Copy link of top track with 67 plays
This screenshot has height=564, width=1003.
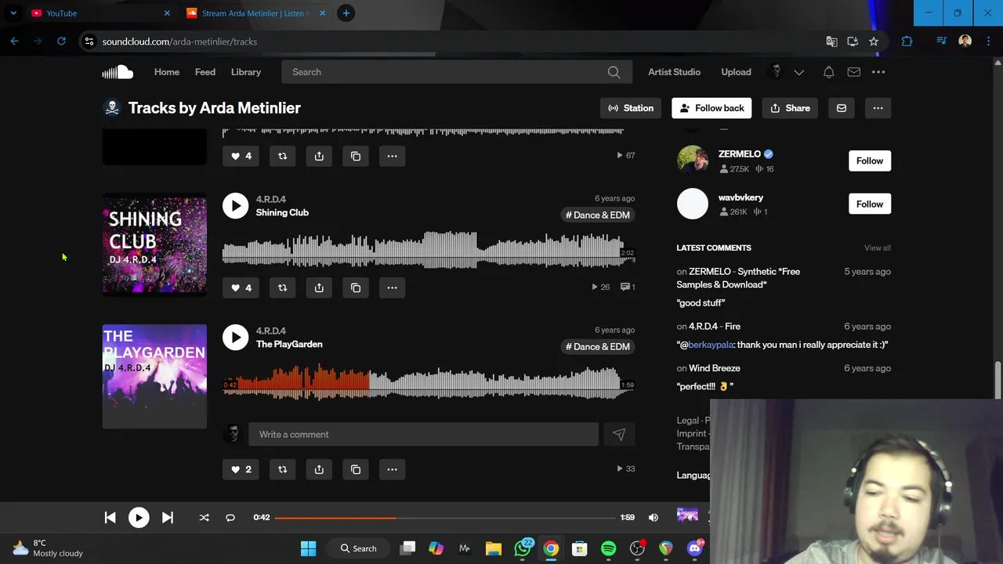(x=356, y=156)
